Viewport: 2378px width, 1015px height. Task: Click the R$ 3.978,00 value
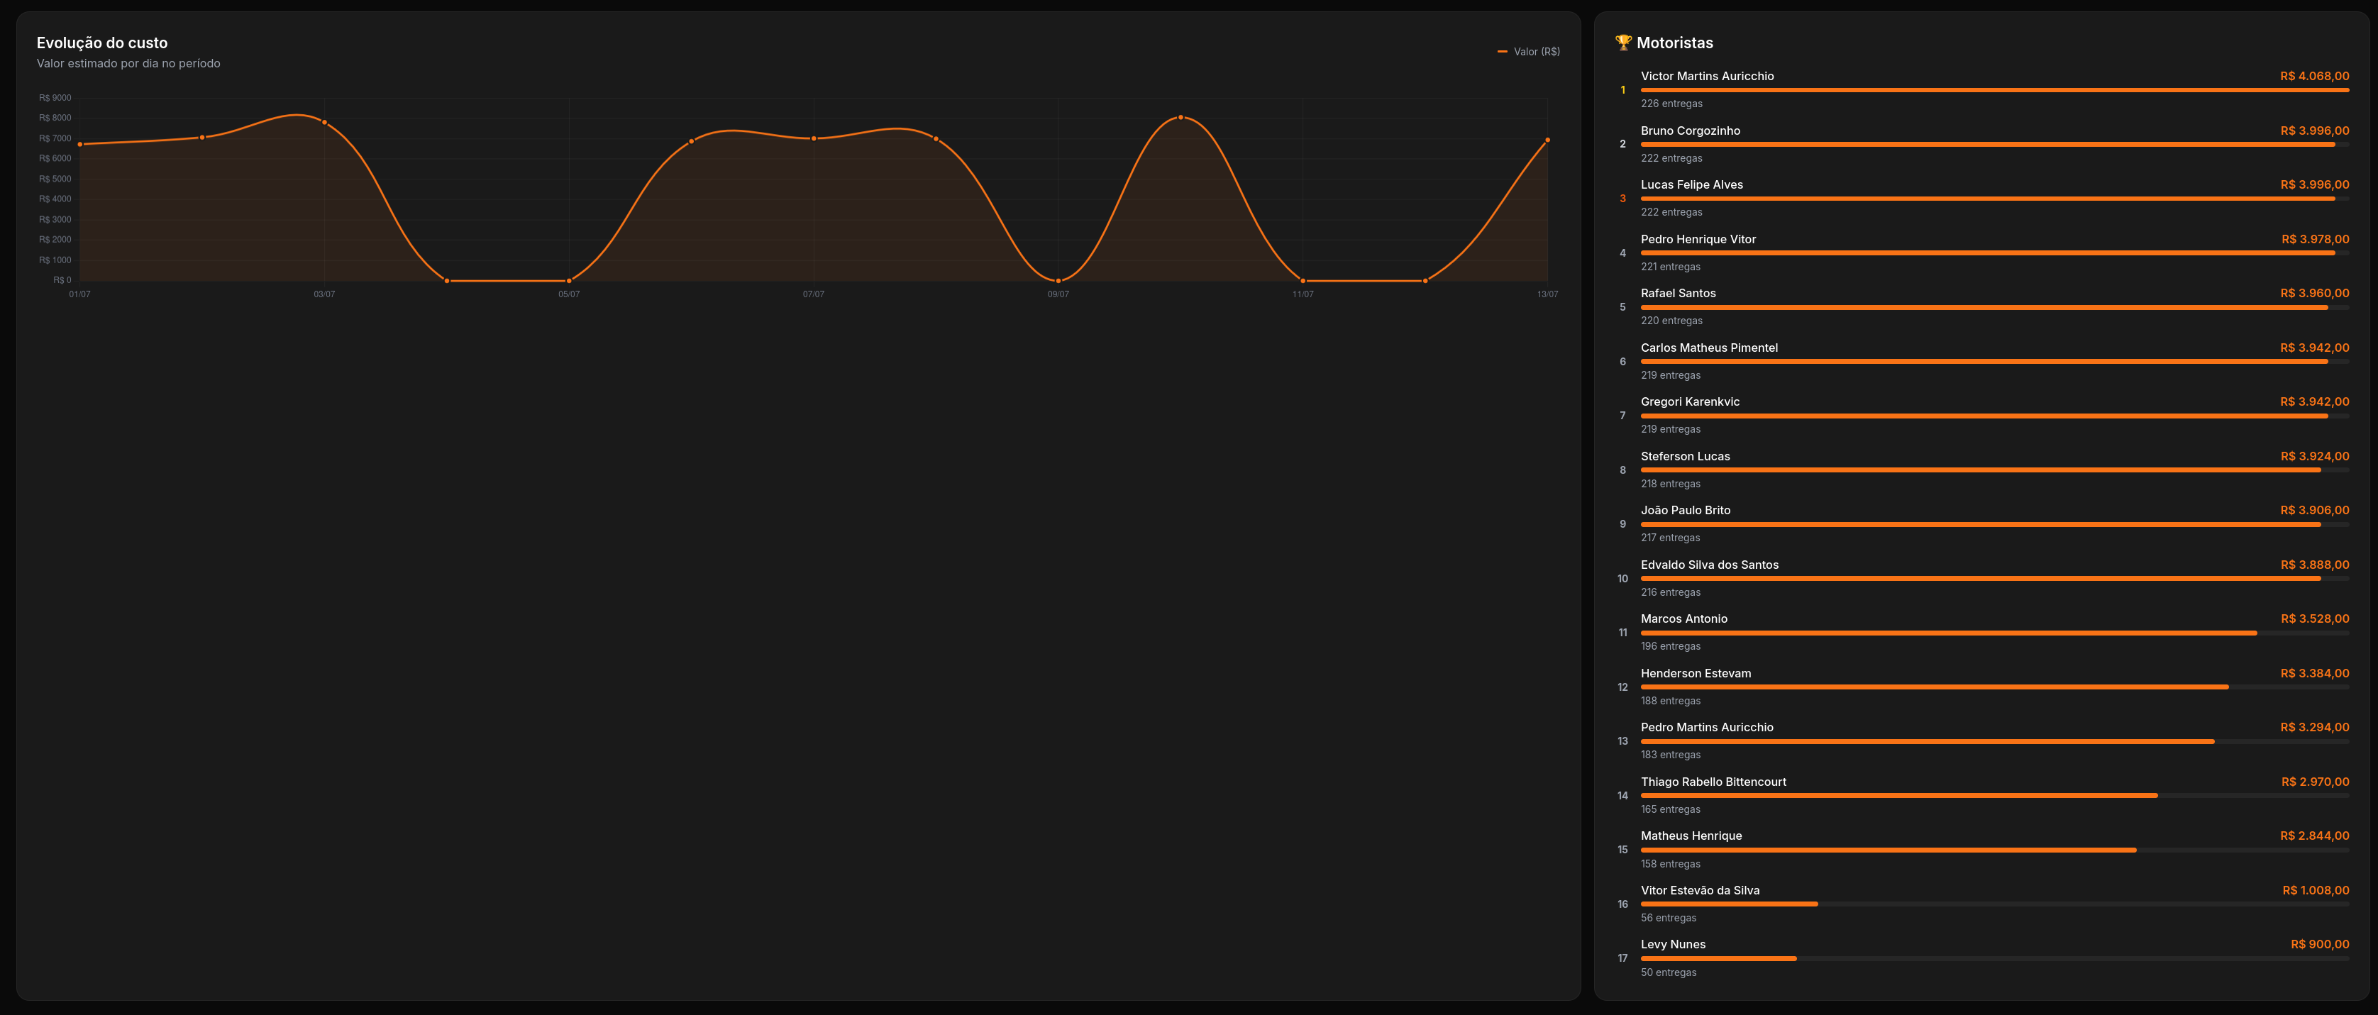pyautogui.click(x=2316, y=239)
